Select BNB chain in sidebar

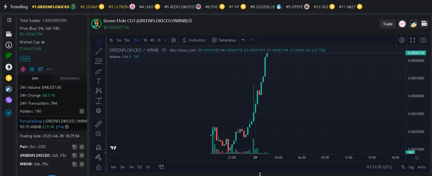(x=9, y=78)
